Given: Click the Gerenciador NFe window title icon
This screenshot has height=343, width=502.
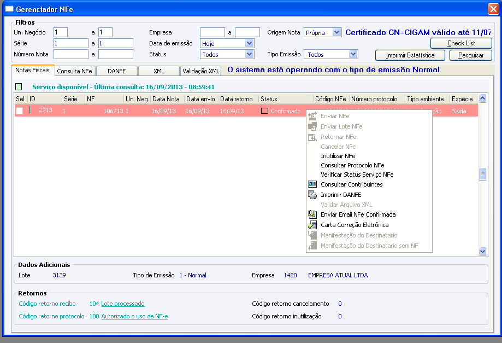Looking at the screenshot, I should (10, 9).
